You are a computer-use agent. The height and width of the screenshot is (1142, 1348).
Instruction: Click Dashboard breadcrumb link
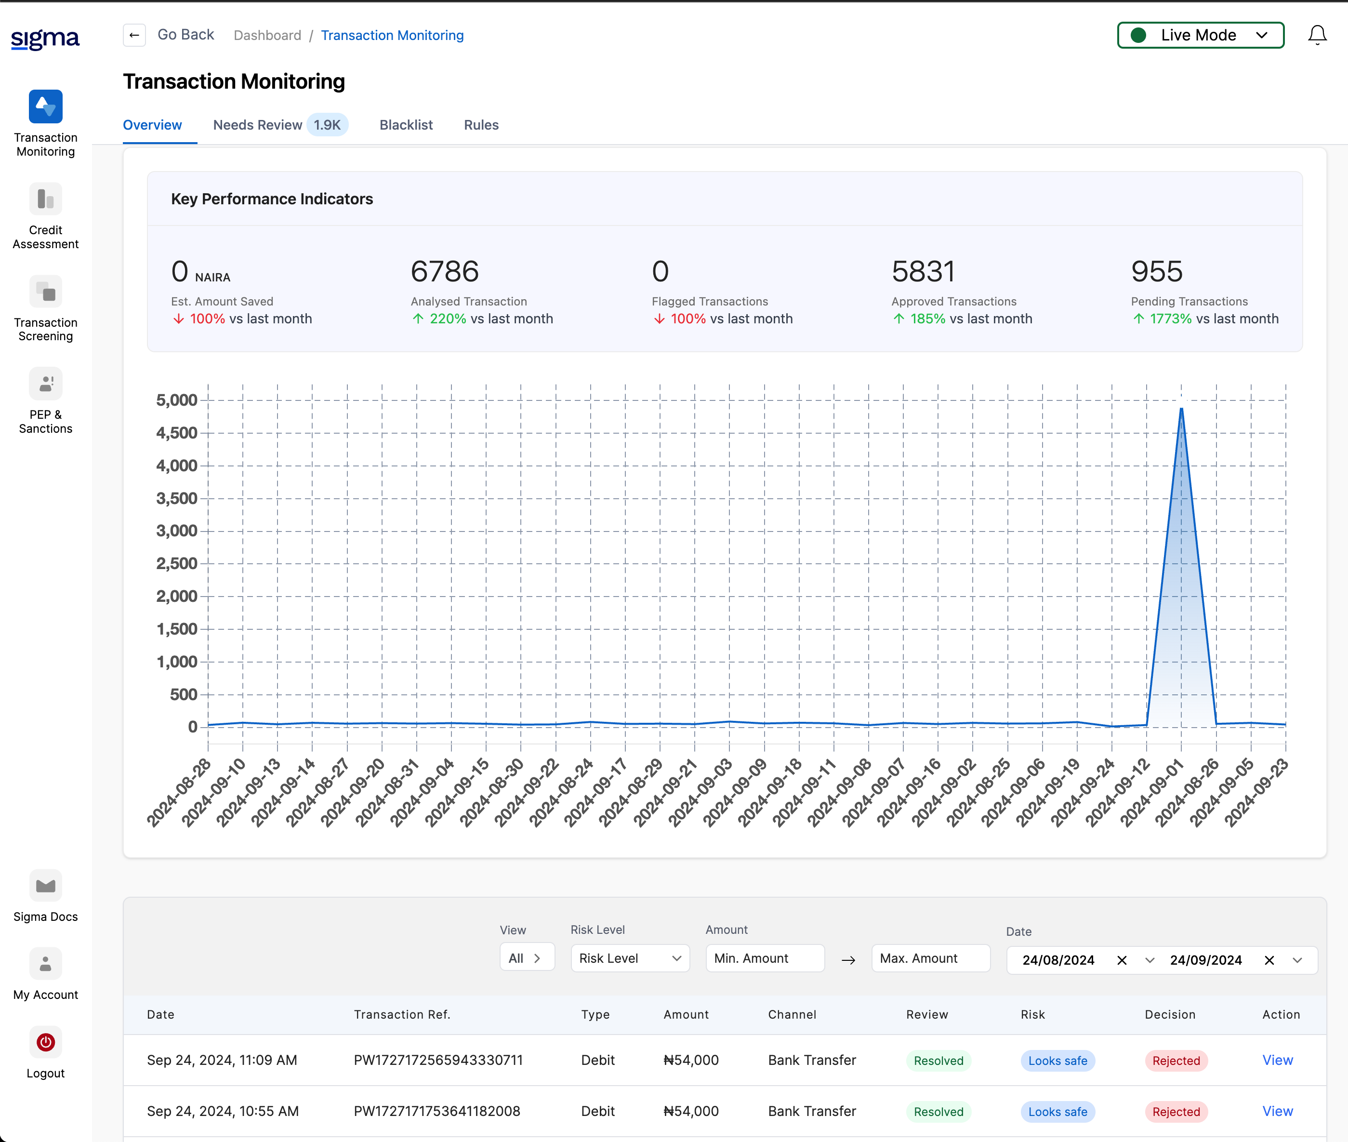267,36
